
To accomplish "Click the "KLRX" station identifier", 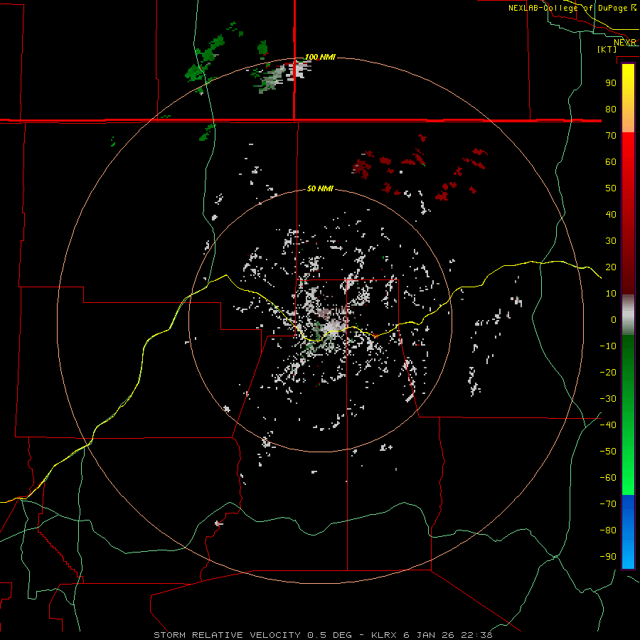I will tap(384, 635).
